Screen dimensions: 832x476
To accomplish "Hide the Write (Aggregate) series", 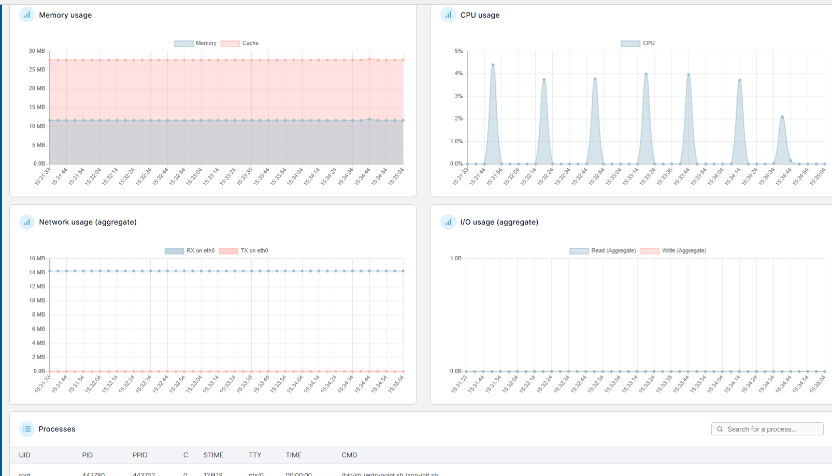I will pos(673,251).
